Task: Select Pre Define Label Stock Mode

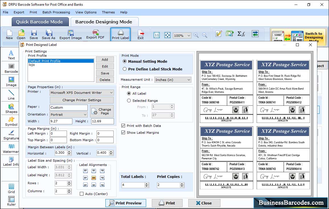Action: [125, 69]
